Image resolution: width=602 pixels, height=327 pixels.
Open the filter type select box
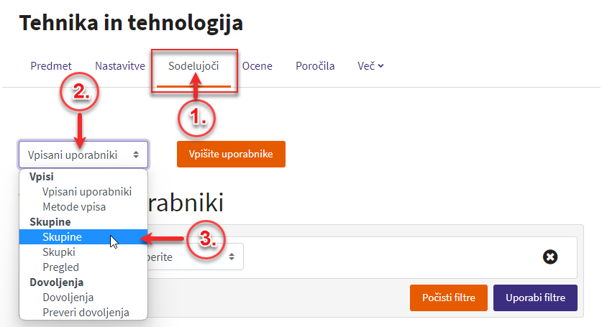(x=196, y=257)
